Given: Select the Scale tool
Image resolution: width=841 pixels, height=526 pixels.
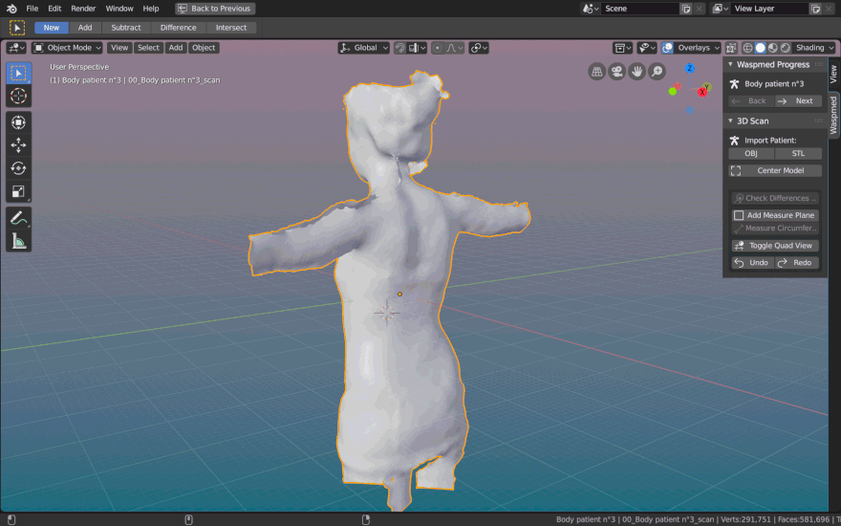Looking at the screenshot, I should point(18,191).
